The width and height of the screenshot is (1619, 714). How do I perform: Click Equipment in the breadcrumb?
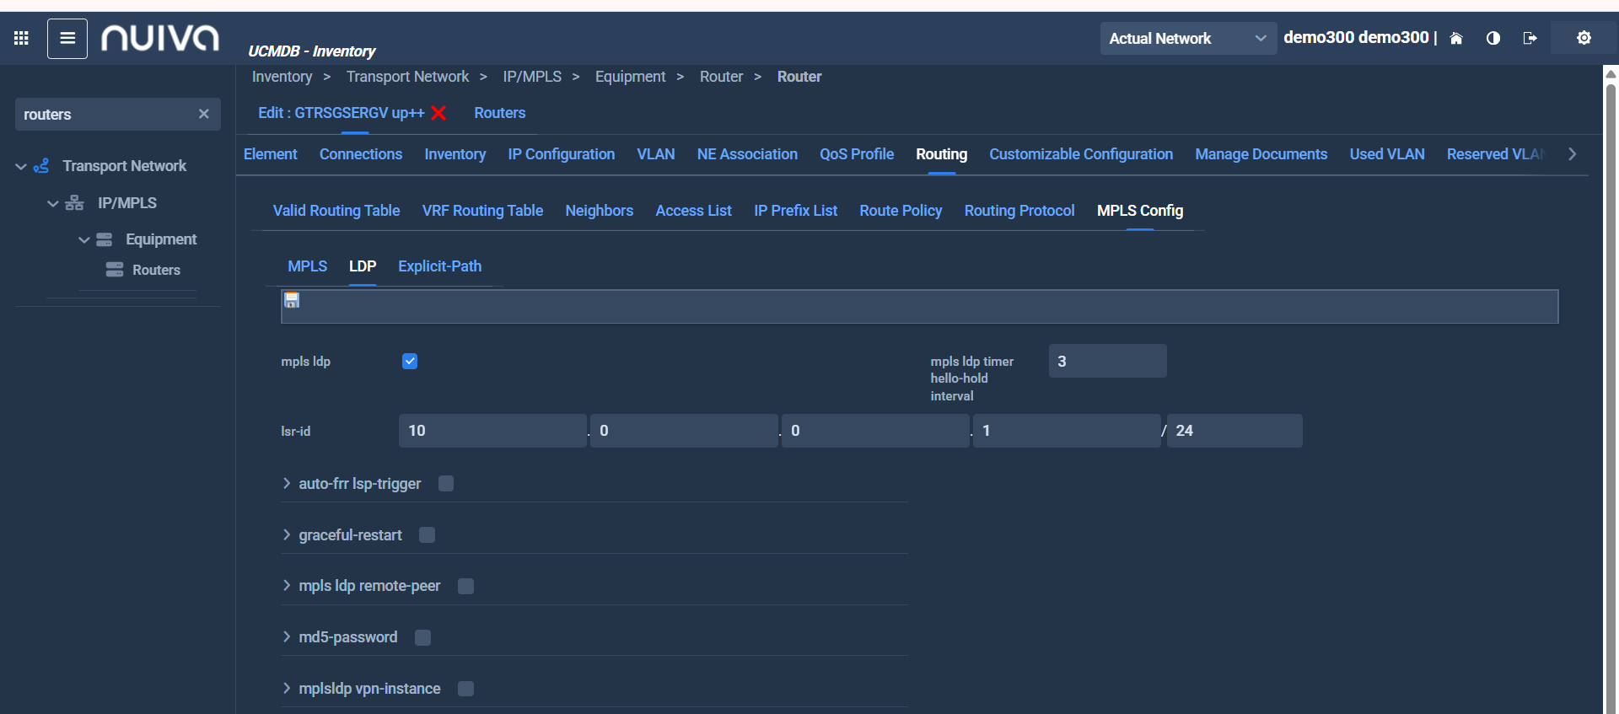tap(630, 77)
